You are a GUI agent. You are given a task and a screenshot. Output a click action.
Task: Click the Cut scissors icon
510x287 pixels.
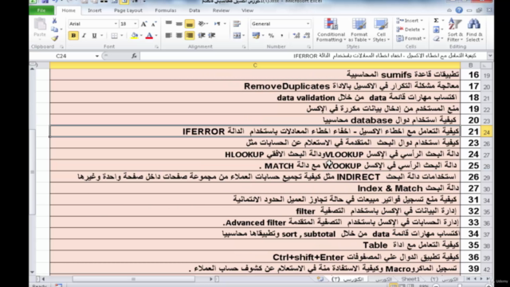[x=54, y=22]
